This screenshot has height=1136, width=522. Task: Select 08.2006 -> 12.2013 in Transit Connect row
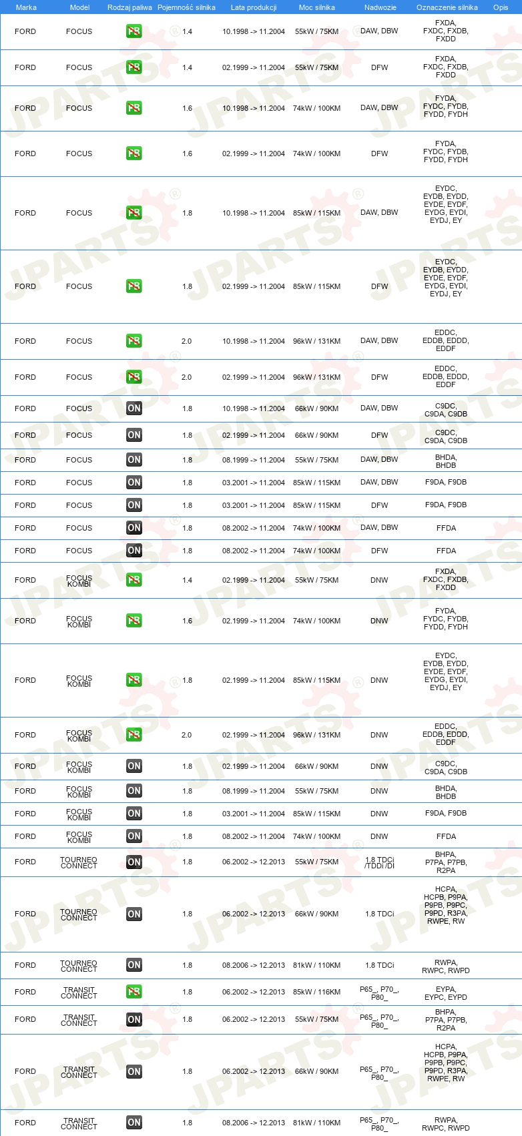coord(254,1123)
